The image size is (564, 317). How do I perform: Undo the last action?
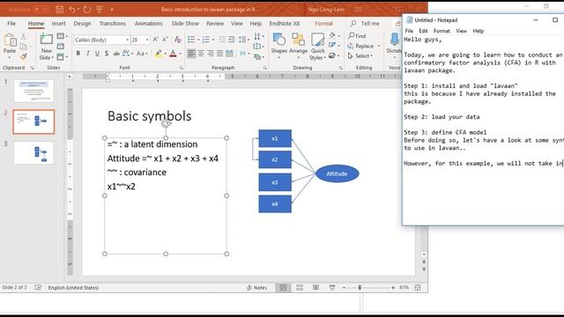point(72,10)
